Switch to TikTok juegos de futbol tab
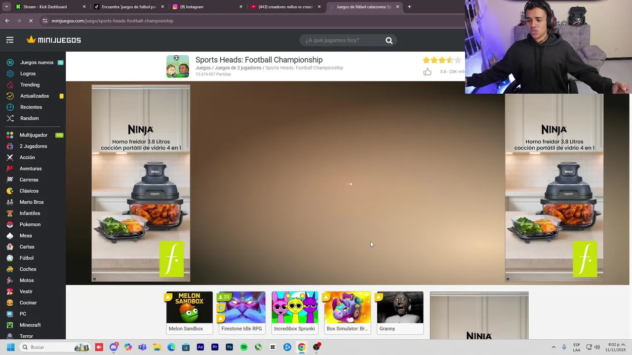632x355 pixels. [128, 7]
